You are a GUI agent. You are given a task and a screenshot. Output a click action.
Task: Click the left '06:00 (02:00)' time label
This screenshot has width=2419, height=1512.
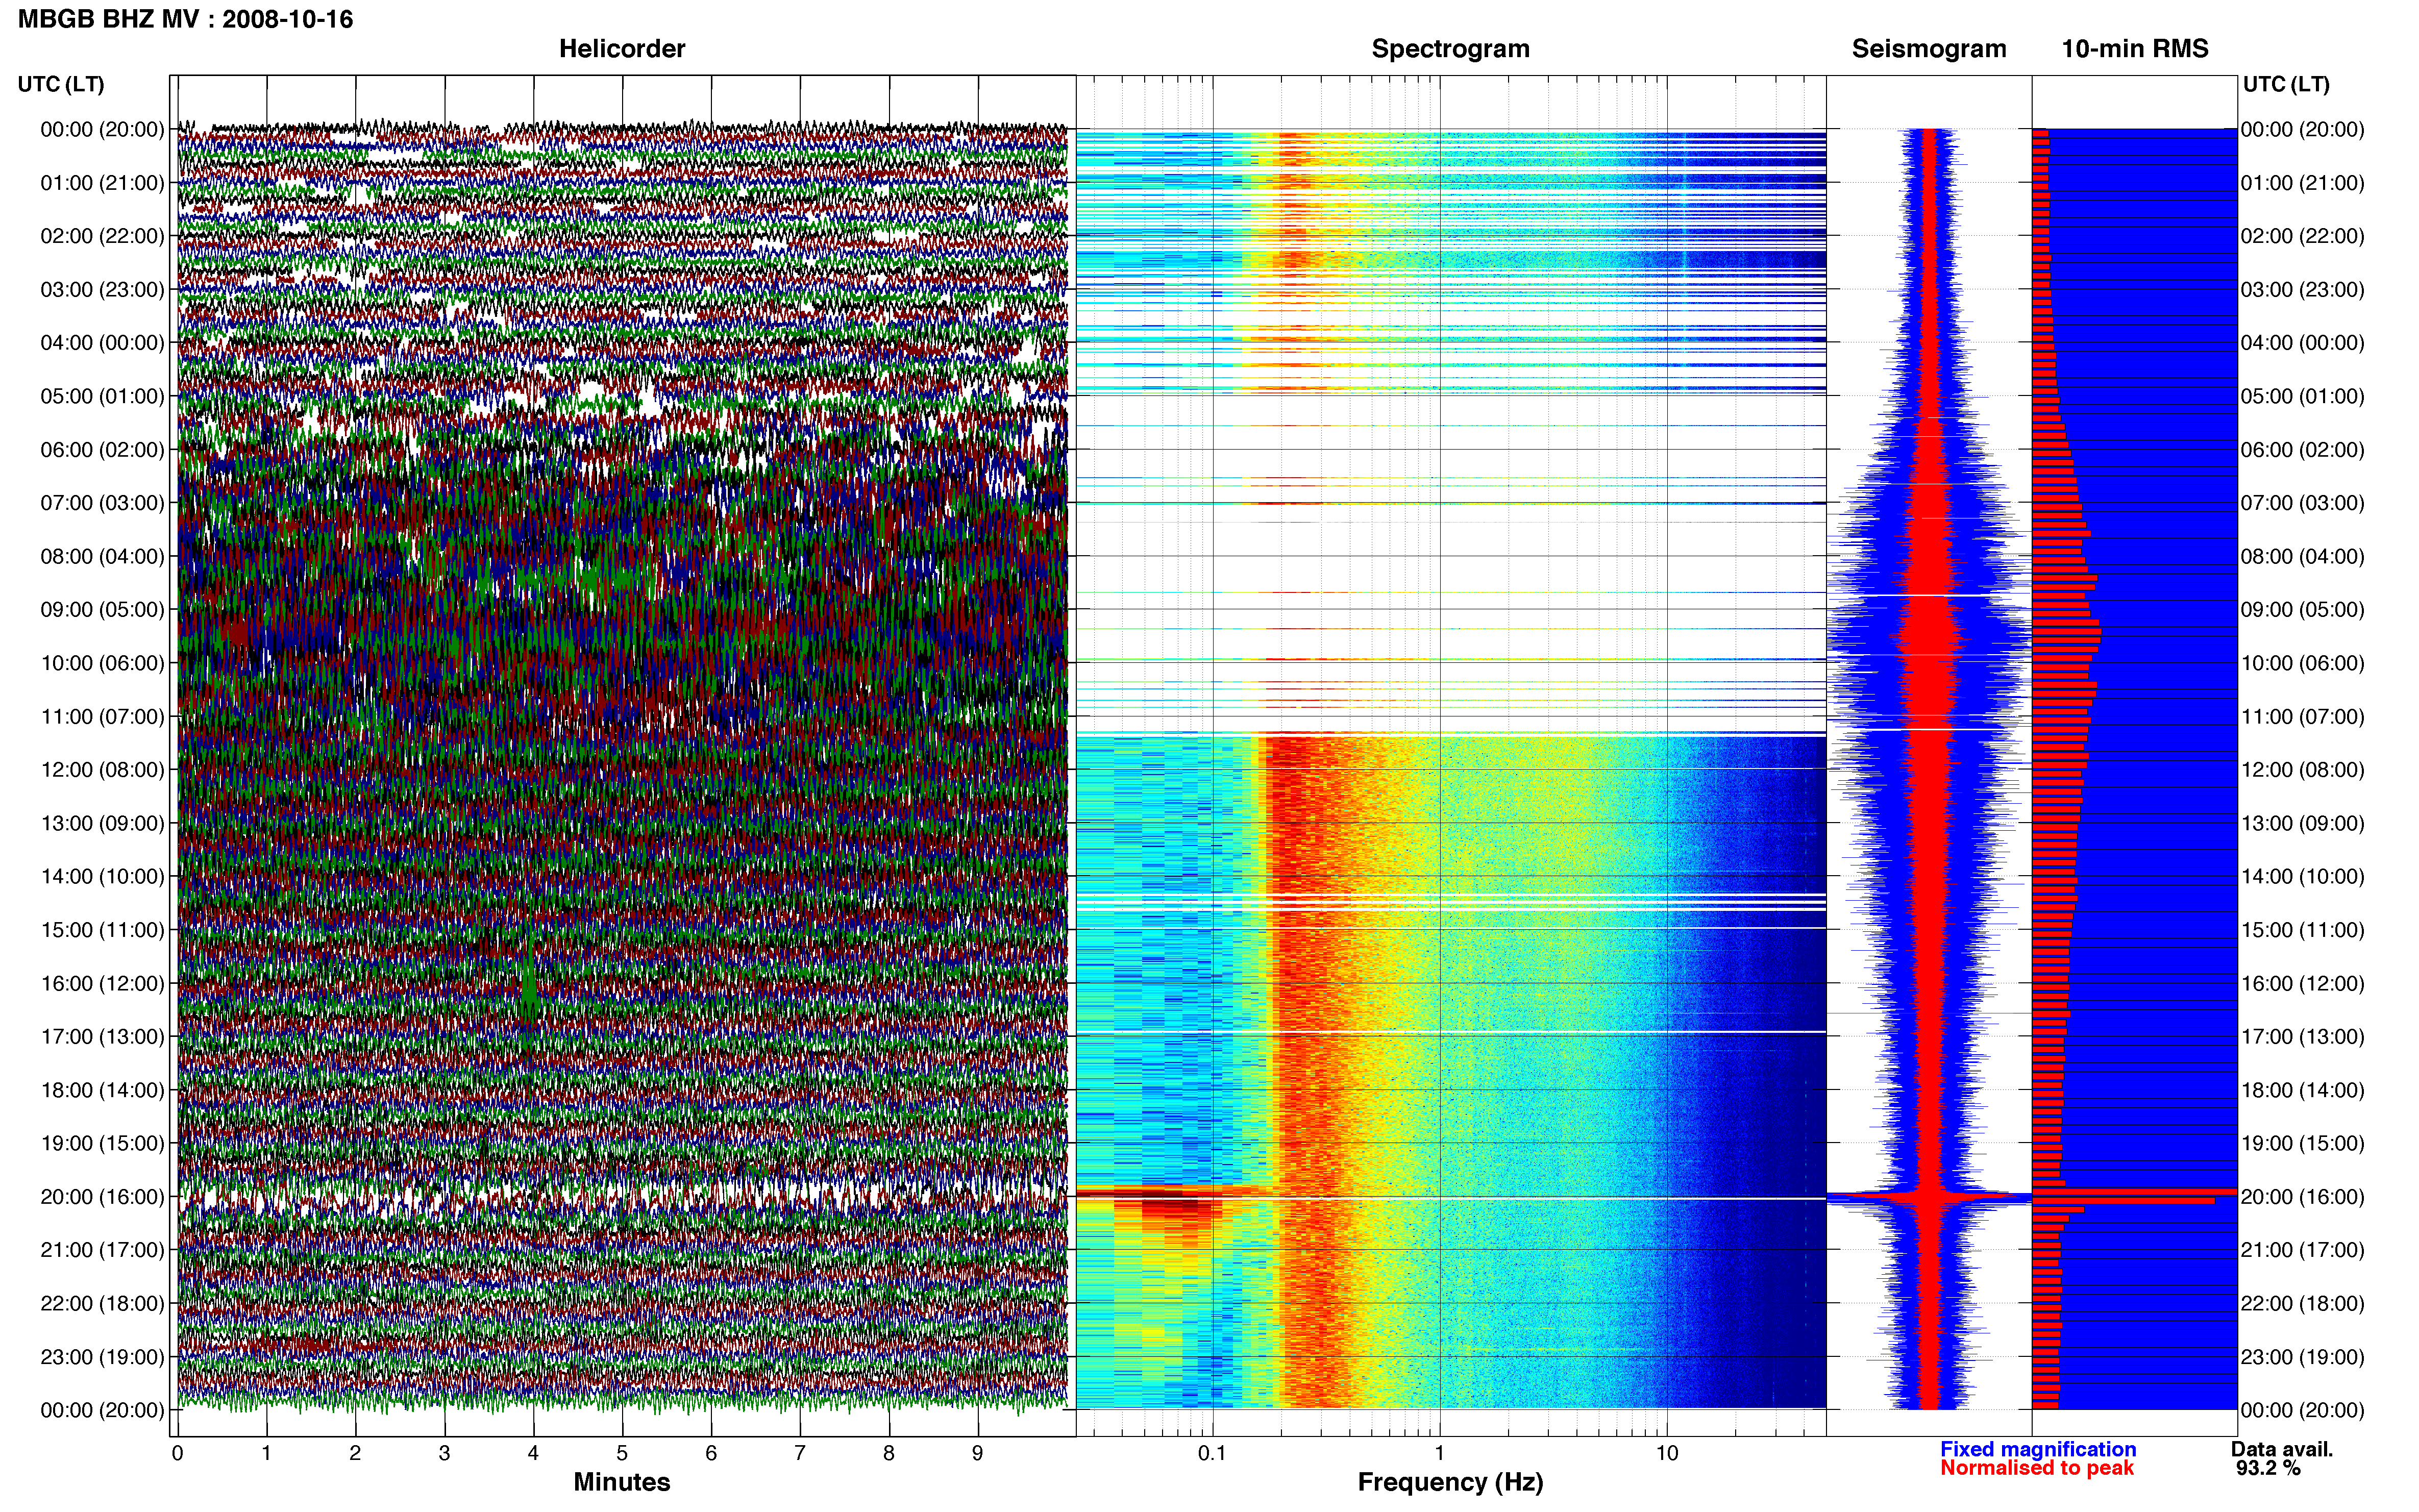coord(102,449)
